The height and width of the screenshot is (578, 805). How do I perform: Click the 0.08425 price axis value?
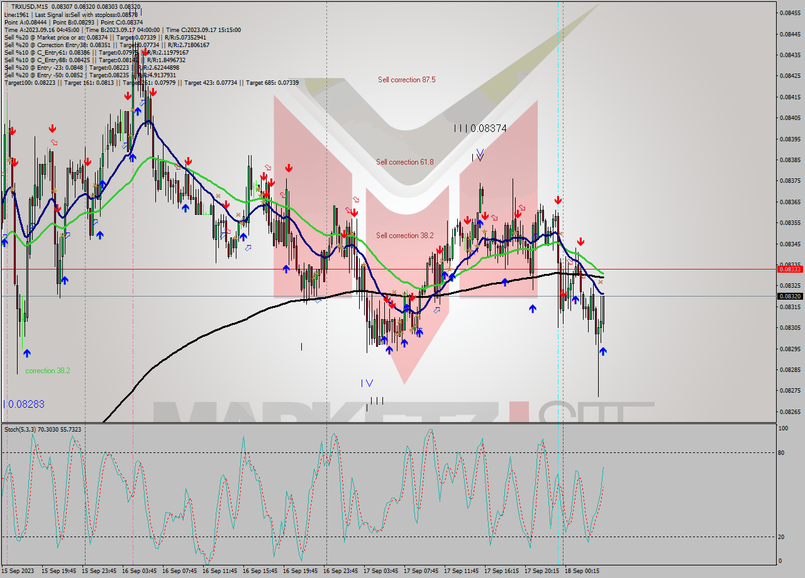(x=790, y=75)
